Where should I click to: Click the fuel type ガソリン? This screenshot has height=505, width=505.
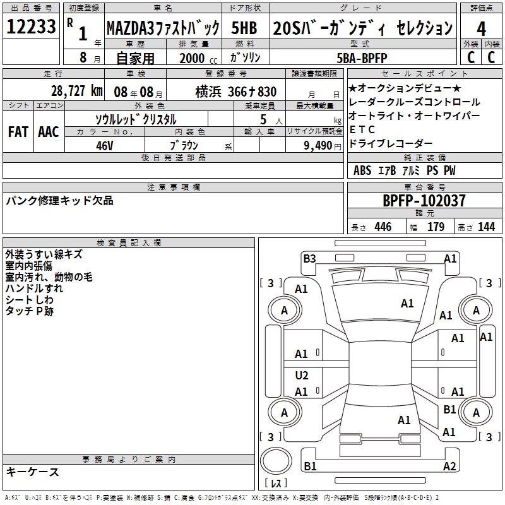pyautogui.click(x=245, y=57)
